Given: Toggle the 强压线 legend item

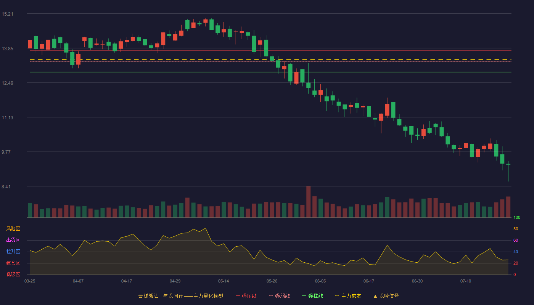Looking at the screenshot, I should click(x=246, y=296).
